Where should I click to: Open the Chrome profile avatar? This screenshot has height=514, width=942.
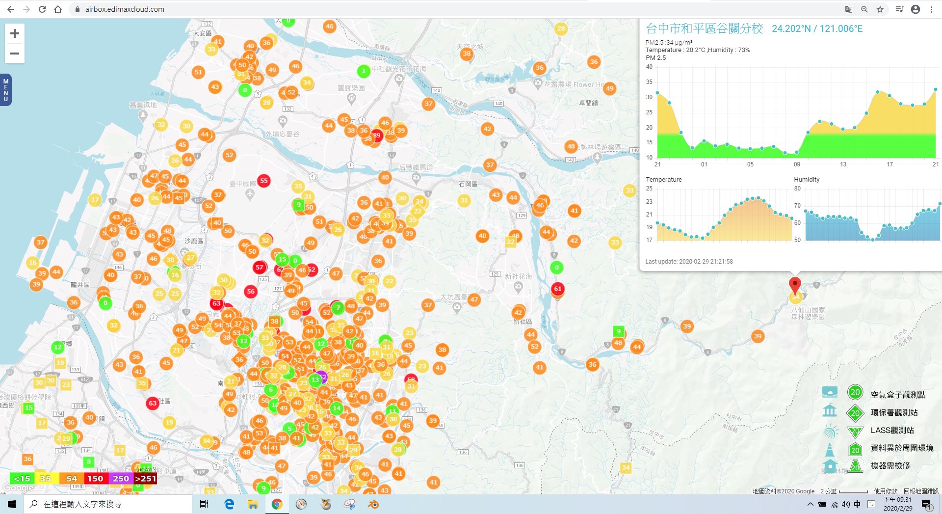(x=916, y=9)
